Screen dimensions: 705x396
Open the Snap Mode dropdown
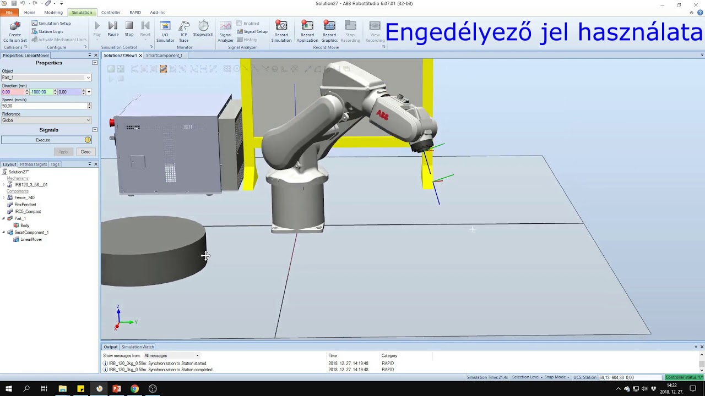(556, 377)
